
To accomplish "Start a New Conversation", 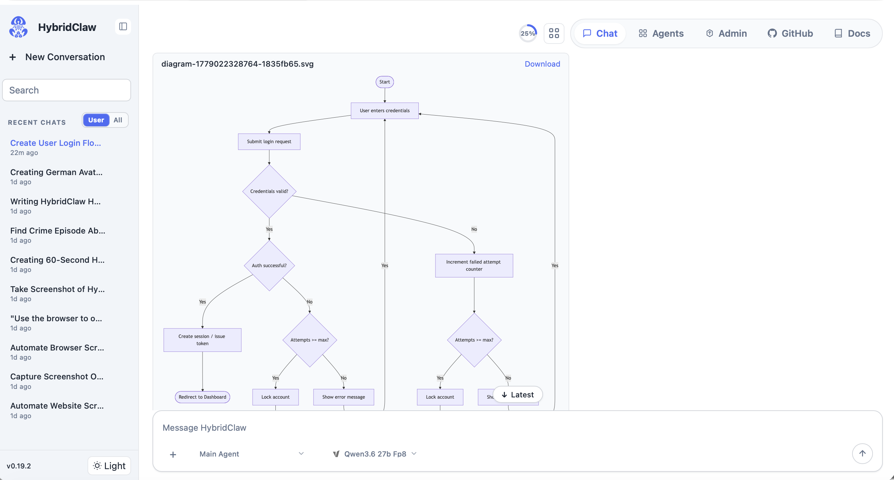I will tap(57, 57).
